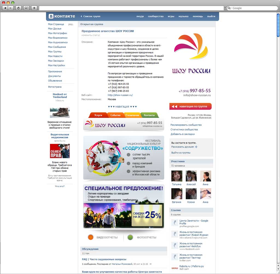Go back via Список групп link

(91, 16)
